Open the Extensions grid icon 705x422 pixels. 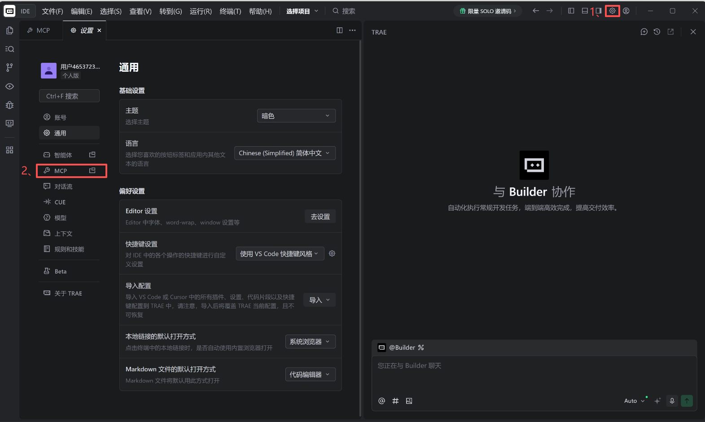point(9,150)
